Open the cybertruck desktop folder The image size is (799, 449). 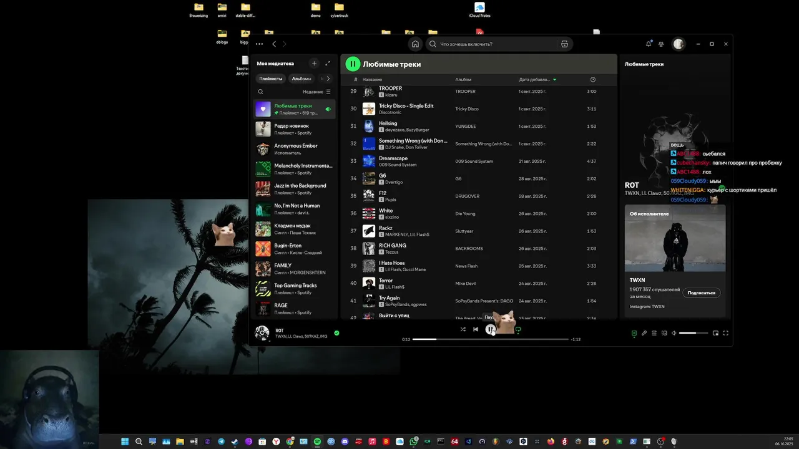pos(339,10)
